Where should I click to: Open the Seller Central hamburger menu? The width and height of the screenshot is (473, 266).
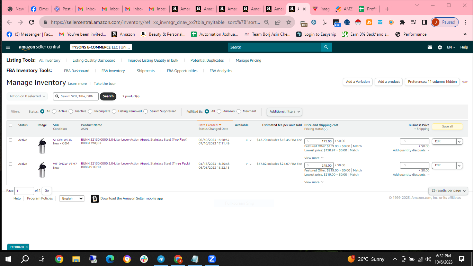click(8, 47)
